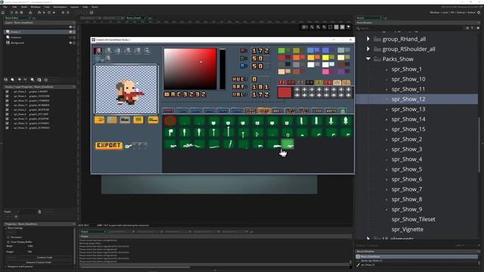484x272 pixels.
Task: Pick the first sword weapon tile
Action: click(x=302, y=121)
